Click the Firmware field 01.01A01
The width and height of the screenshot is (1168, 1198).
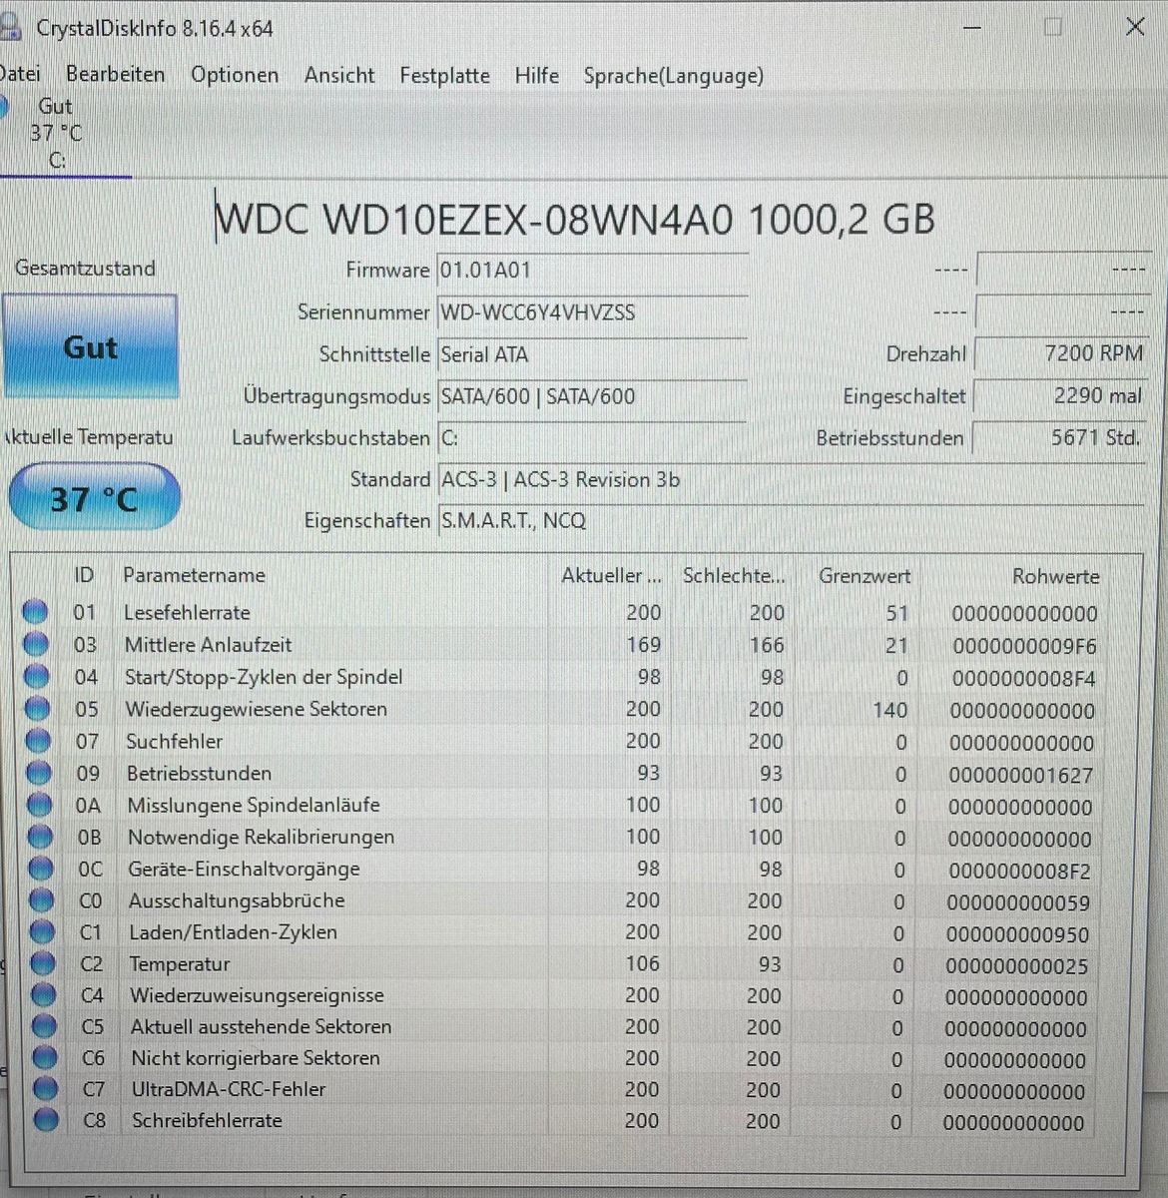click(593, 270)
